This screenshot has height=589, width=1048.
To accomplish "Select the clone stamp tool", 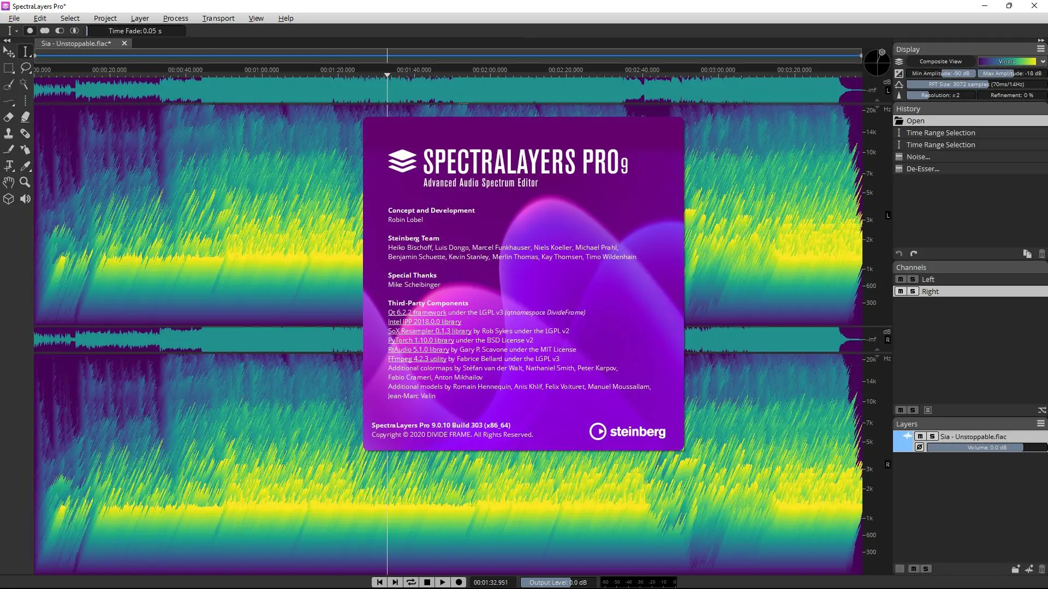I will tap(8, 134).
